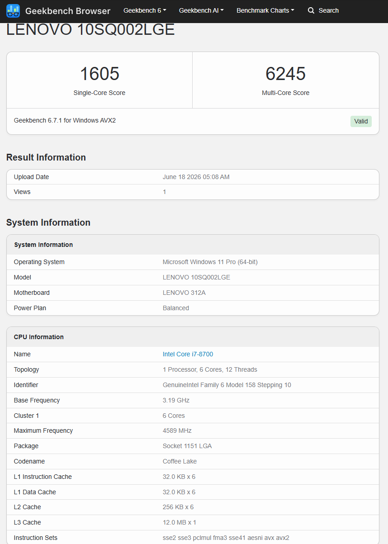Screen dimensions: 388x544
Task: Click the Single-Core Score label
Action: click(99, 93)
